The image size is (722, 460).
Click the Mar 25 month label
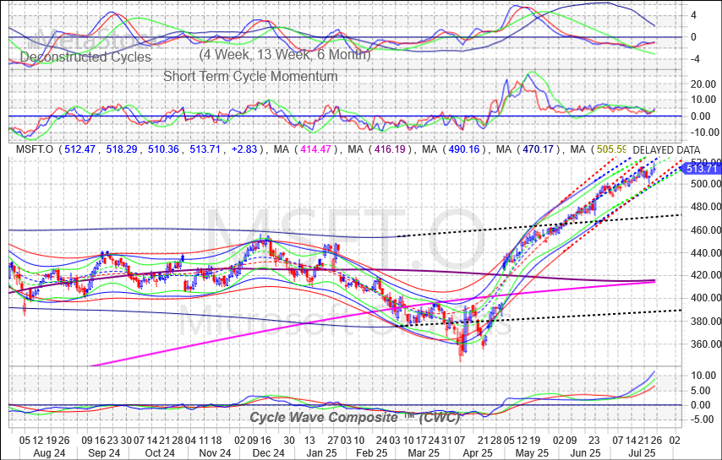coord(424,452)
